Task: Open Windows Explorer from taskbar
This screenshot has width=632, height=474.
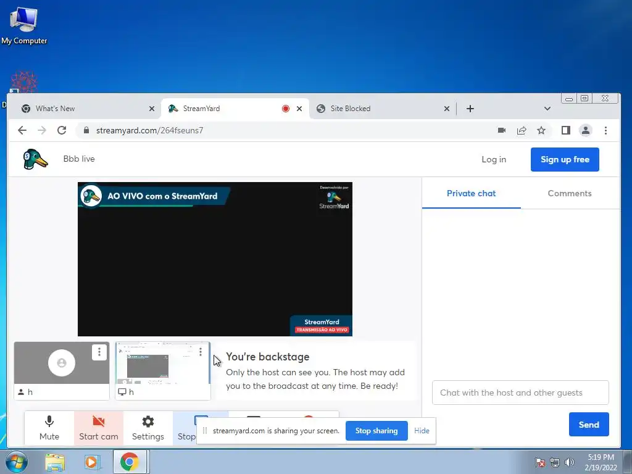Action: pyautogui.click(x=55, y=462)
